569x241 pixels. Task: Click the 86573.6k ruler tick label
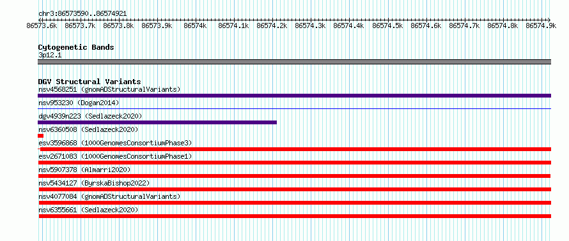coord(42,26)
